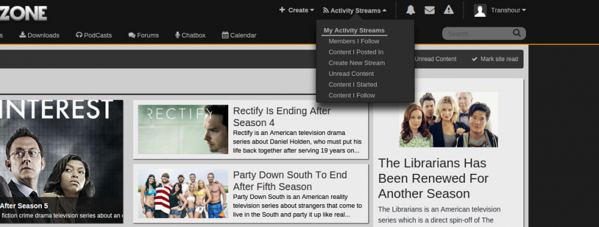Click the Forums speech bubbles icon
The image size is (599, 227).
point(132,35)
